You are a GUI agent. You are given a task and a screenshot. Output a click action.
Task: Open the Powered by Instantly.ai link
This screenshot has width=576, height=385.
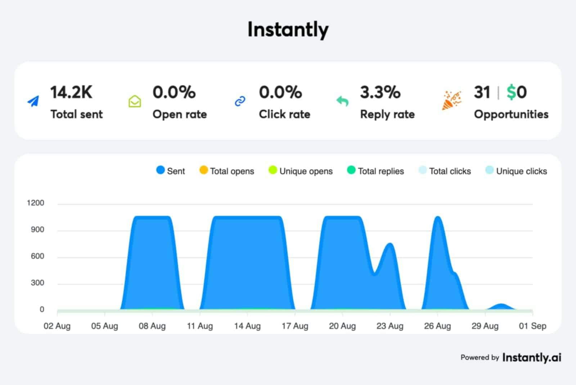coord(511,357)
